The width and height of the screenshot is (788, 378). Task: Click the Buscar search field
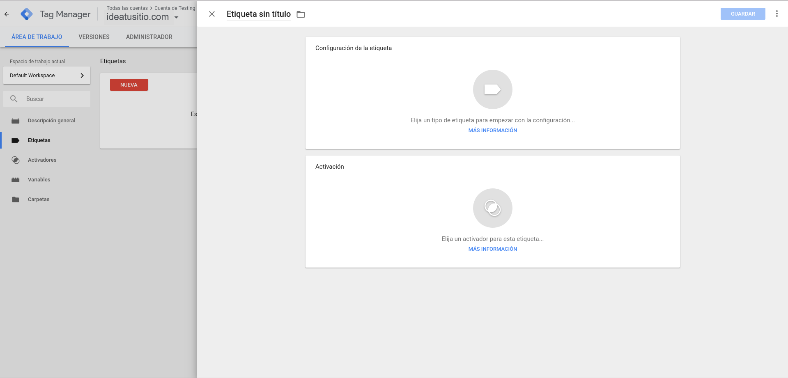[55, 99]
